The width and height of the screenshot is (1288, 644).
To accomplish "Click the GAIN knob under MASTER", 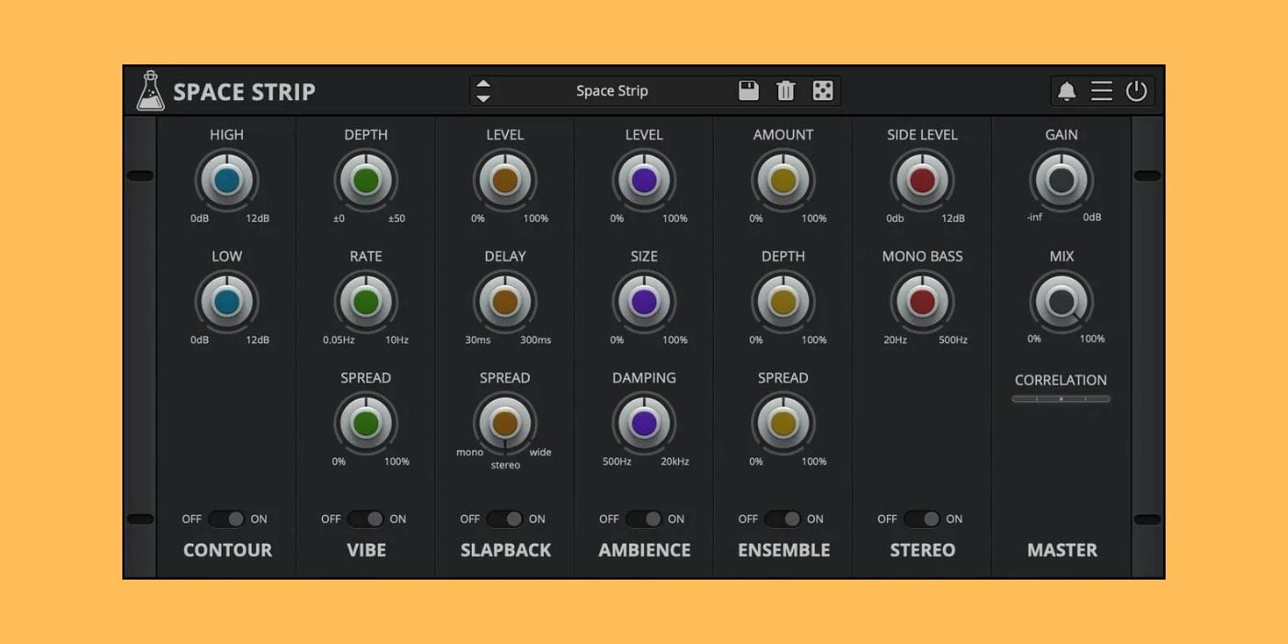I will pyautogui.click(x=1061, y=181).
